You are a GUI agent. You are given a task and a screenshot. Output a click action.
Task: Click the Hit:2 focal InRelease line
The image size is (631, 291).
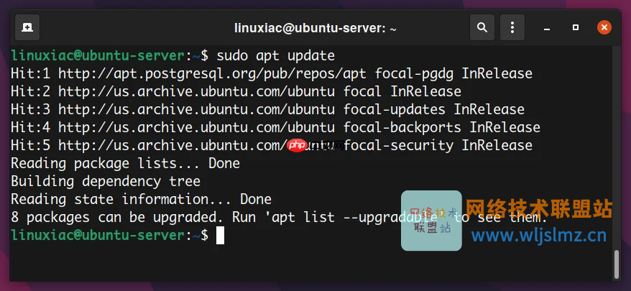point(236,92)
